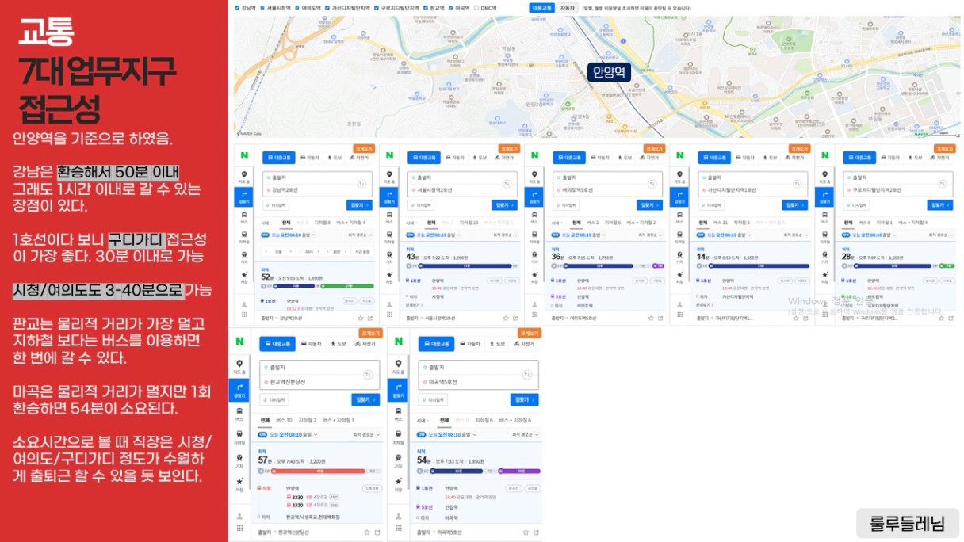
Task: Open 기차 sidebar icon in 강남역2호선 panel
Action: point(244,257)
